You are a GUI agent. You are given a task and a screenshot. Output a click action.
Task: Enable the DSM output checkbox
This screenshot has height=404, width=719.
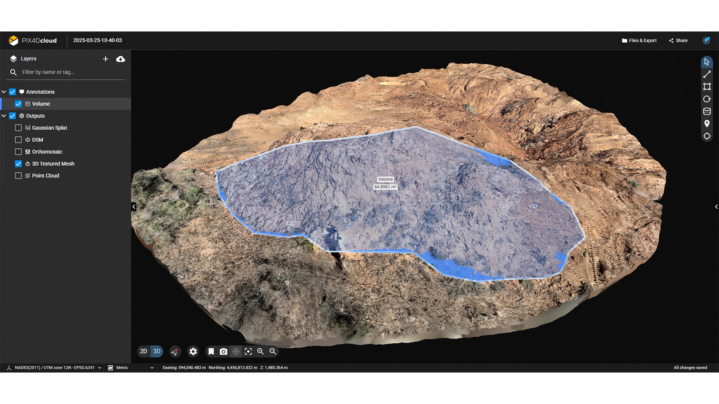coord(18,140)
